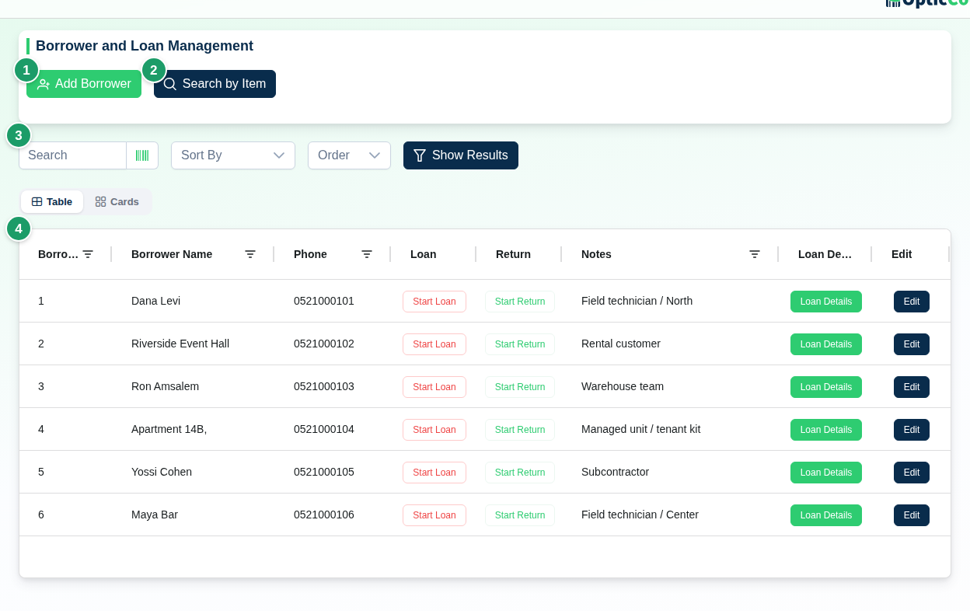Select the name cell Dana Levi
The width and height of the screenshot is (970, 614).
tap(155, 301)
